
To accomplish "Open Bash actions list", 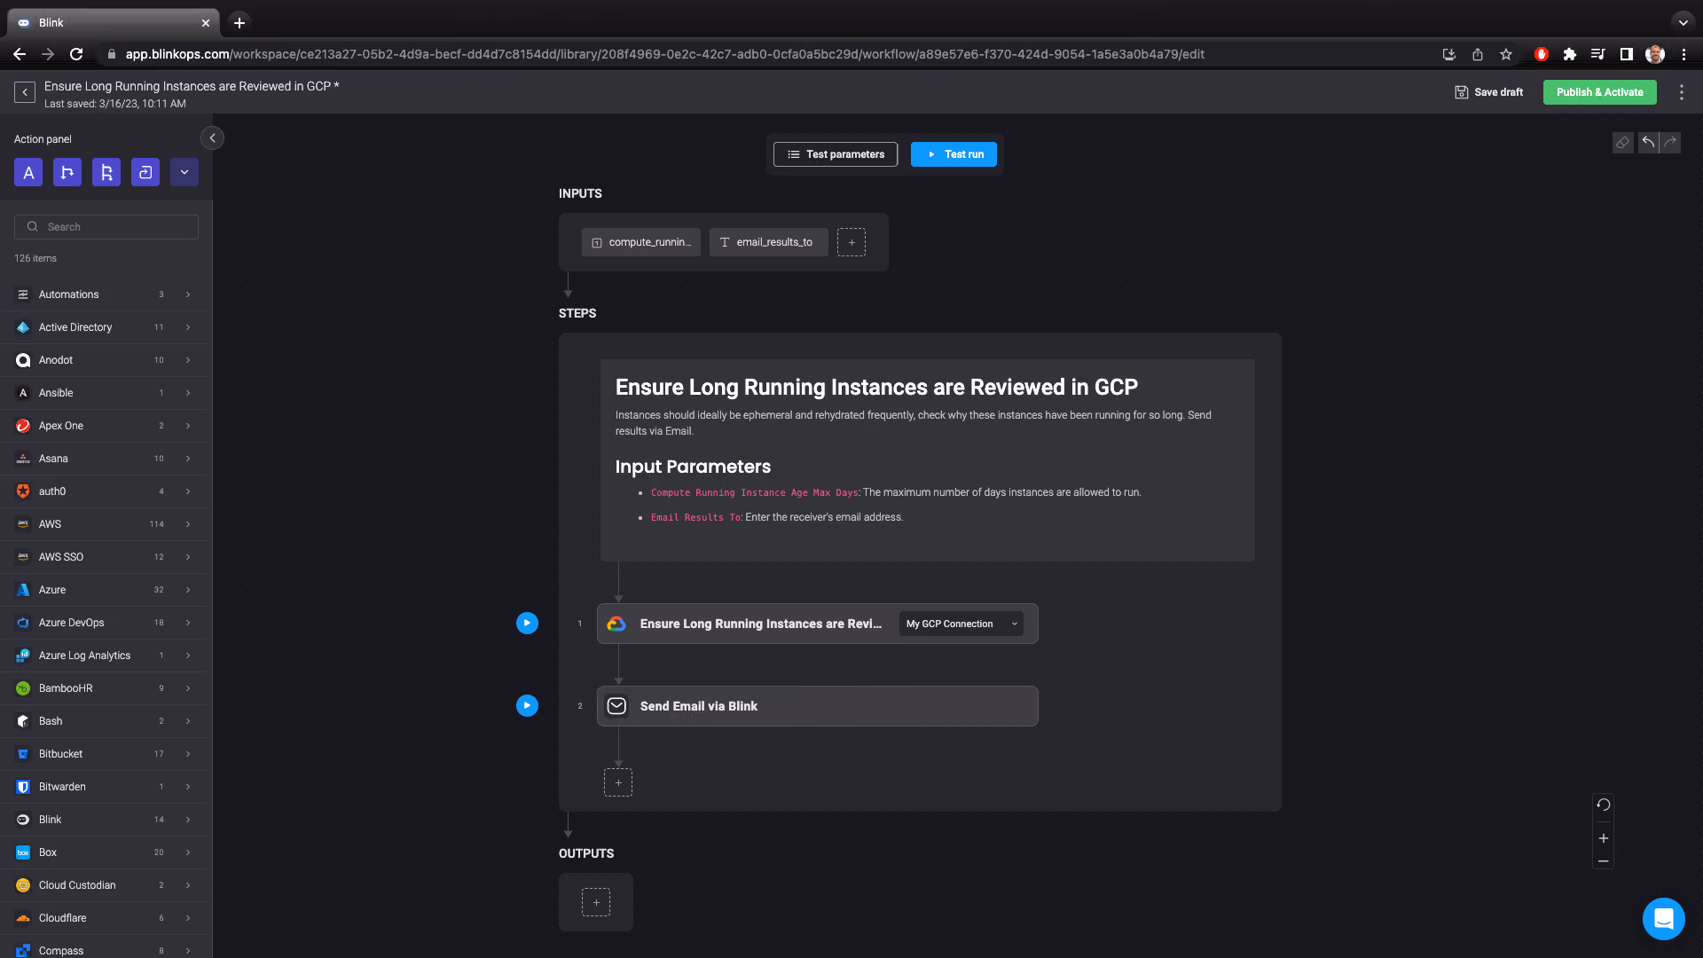I will click(x=103, y=721).
